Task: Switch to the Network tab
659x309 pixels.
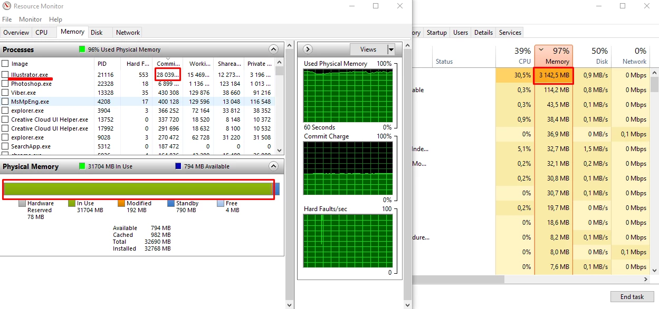Action: [x=128, y=33]
